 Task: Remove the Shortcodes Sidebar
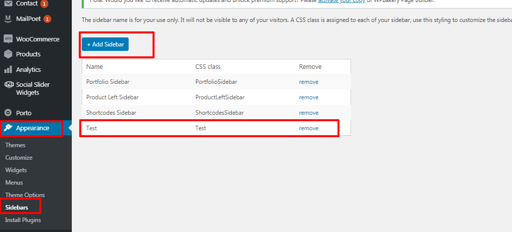(309, 113)
